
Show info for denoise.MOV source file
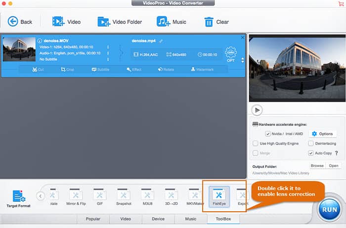click(x=40, y=41)
